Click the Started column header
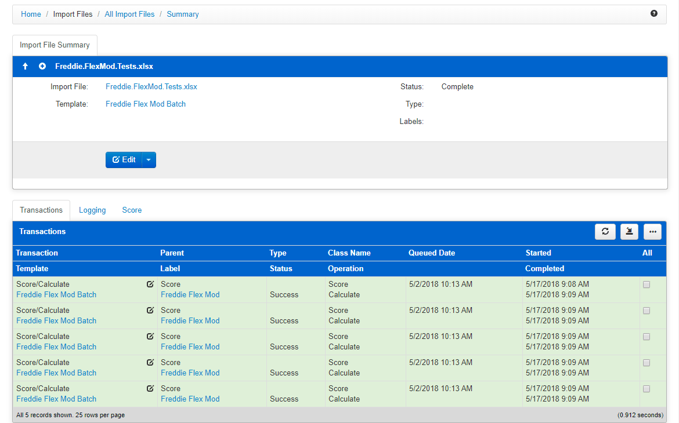The height and width of the screenshot is (423, 679). click(538, 253)
